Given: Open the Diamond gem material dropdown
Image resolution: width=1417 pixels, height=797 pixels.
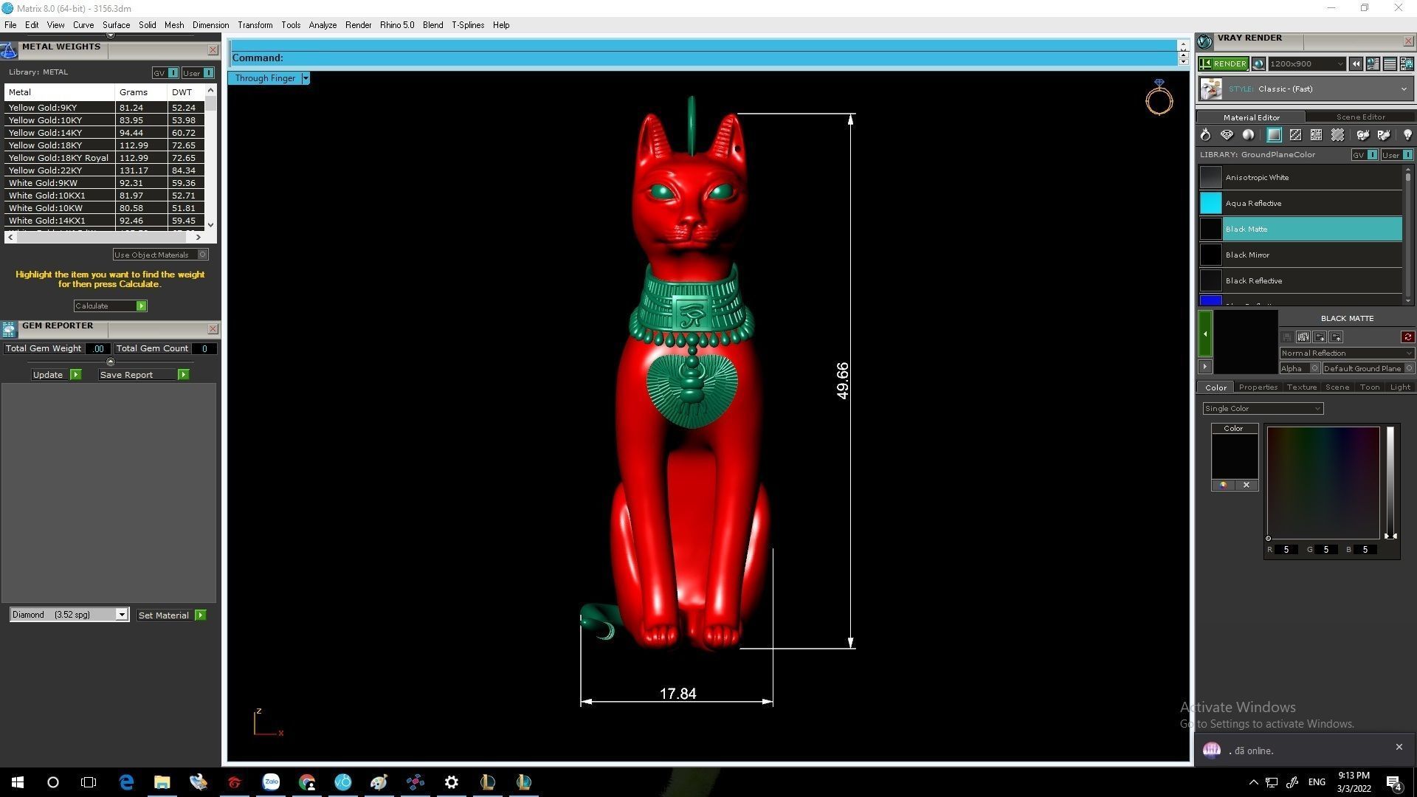Looking at the screenshot, I should point(69,615).
